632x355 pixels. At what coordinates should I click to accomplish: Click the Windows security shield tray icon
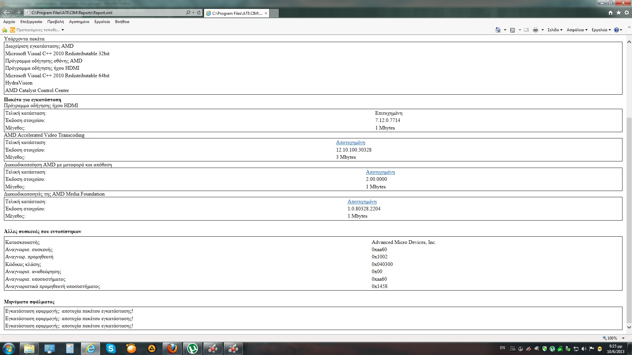click(x=544, y=349)
